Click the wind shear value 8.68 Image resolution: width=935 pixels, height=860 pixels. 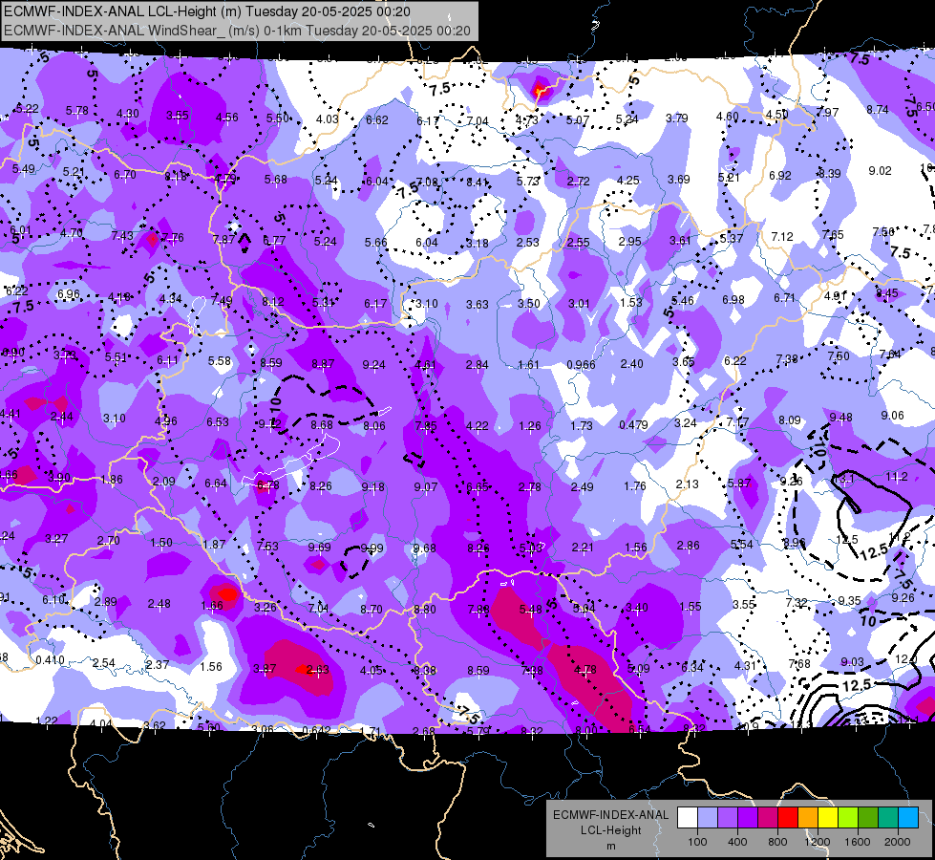tap(322, 425)
